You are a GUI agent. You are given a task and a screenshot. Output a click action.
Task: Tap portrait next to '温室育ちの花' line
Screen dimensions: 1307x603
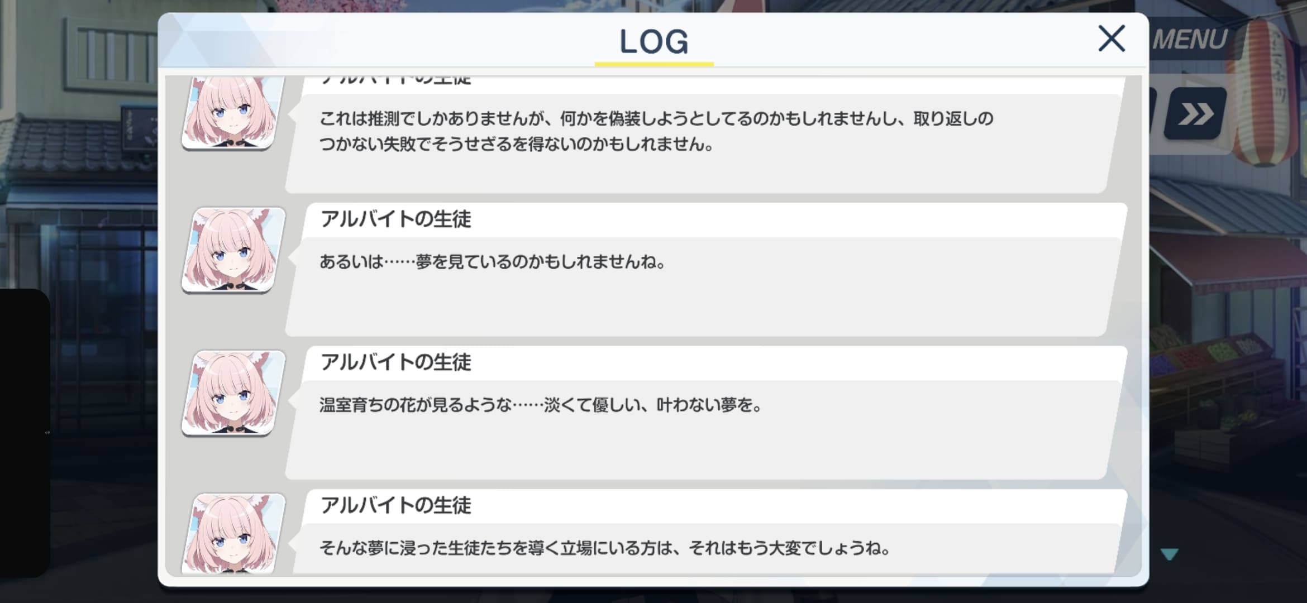[233, 393]
